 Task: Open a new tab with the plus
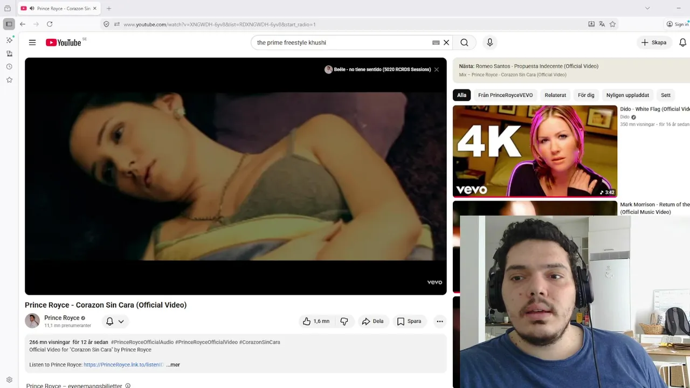[109, 9]
